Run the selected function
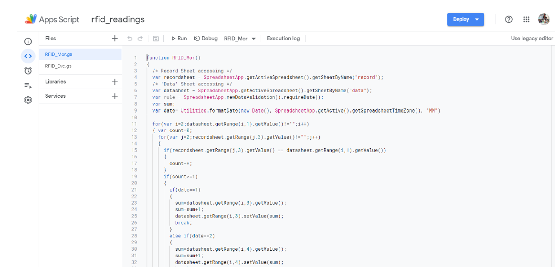This screenshot has height=267, width=559. coord(179,39)
